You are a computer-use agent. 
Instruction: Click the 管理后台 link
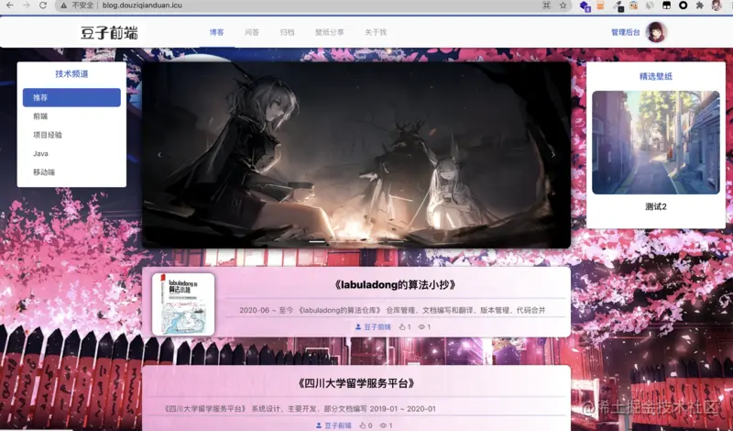(626, 32)
